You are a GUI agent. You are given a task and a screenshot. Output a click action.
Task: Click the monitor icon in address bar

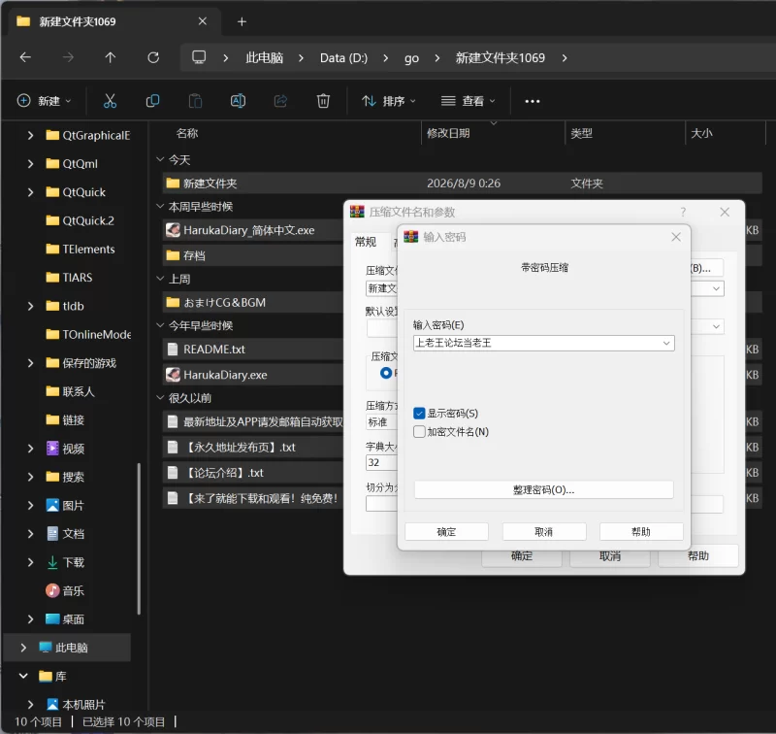(x=199, y=57)
